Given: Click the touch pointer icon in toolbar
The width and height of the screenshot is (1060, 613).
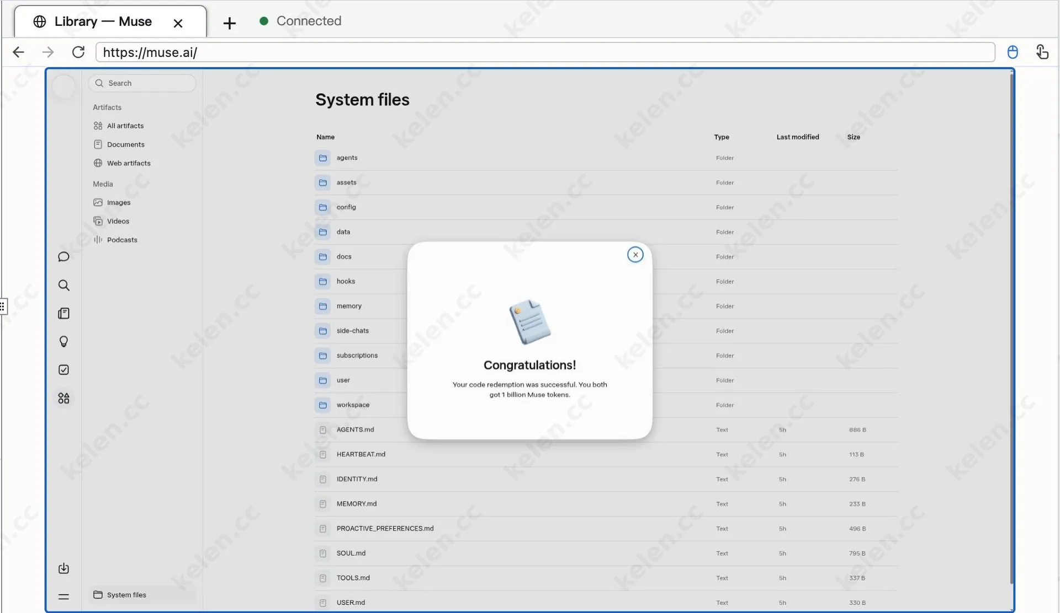Looking at the screenshot, I should click(x=1042, y=52).
